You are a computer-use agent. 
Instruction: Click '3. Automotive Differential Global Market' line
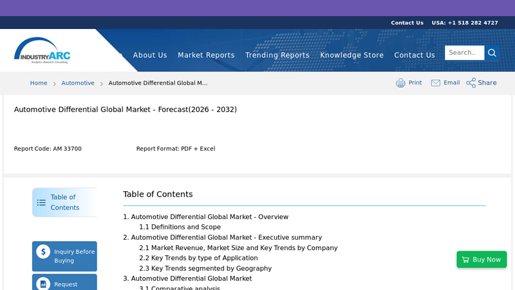pos(187,278)
